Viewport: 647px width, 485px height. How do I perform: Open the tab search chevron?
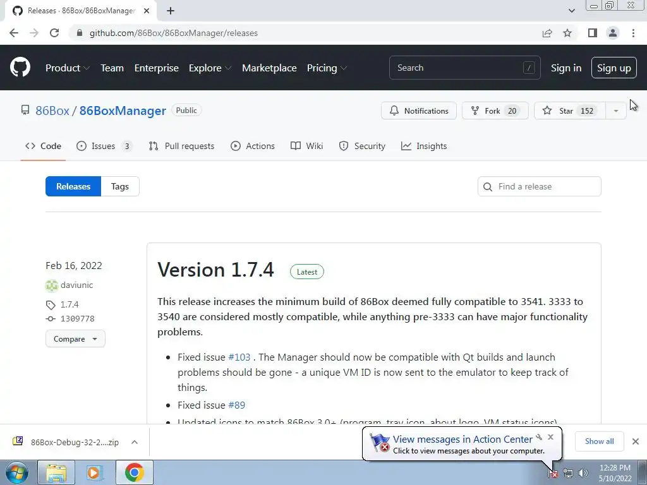tap(571, 11)
